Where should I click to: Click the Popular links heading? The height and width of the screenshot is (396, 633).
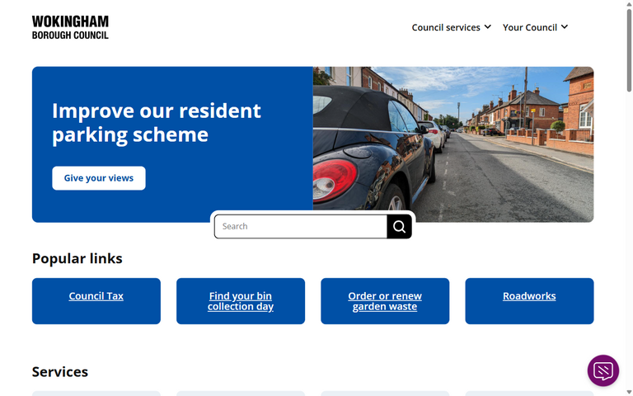pyautogui.click(x=77, y=258)
